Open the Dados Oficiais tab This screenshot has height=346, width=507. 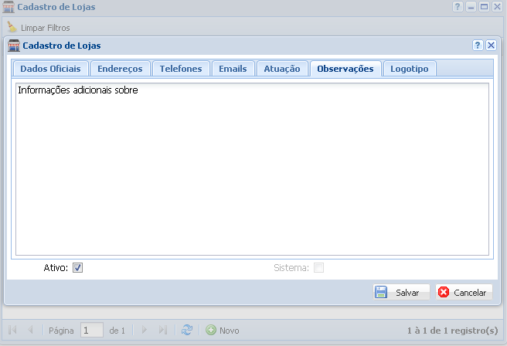50,69
